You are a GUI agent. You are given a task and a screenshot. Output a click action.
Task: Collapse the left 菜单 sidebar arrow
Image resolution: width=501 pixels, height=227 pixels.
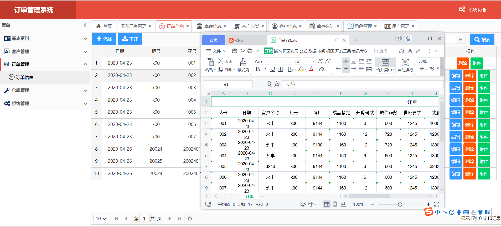point(85,25)
